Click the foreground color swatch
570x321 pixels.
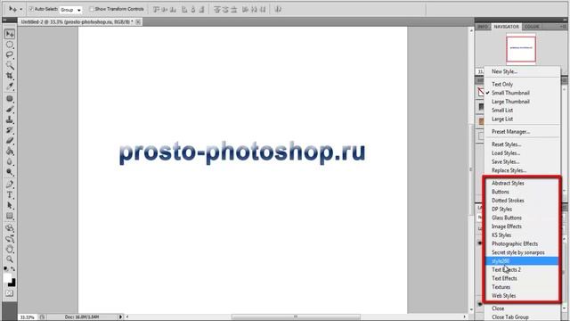point(7,278)
